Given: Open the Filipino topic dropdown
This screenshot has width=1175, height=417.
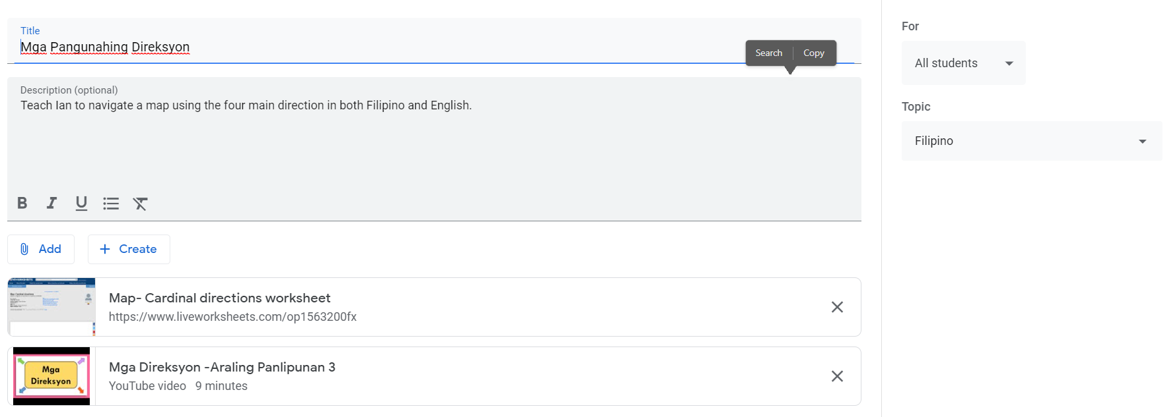Looking at the screenshot, I should [x=1031, y=141].
